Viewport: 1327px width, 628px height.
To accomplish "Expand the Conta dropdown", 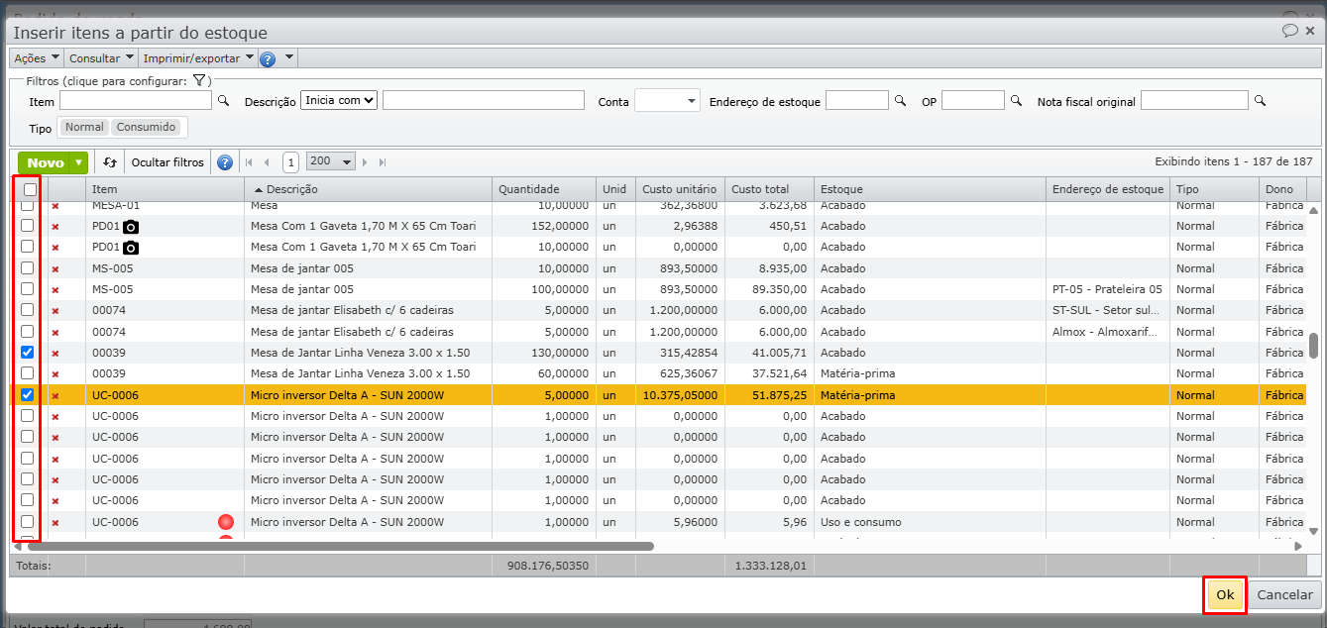I will point(667,101).
